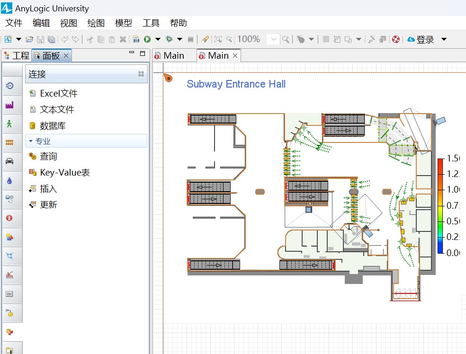Open the Analysis chart palette icon
The width and height of the screenshot is (466, 354).
9,274
